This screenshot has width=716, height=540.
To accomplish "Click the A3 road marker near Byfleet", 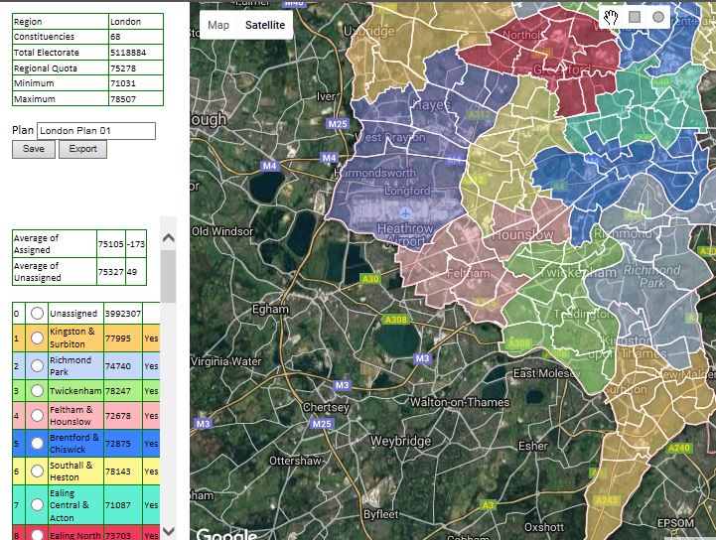I will [x=489, y=504].
